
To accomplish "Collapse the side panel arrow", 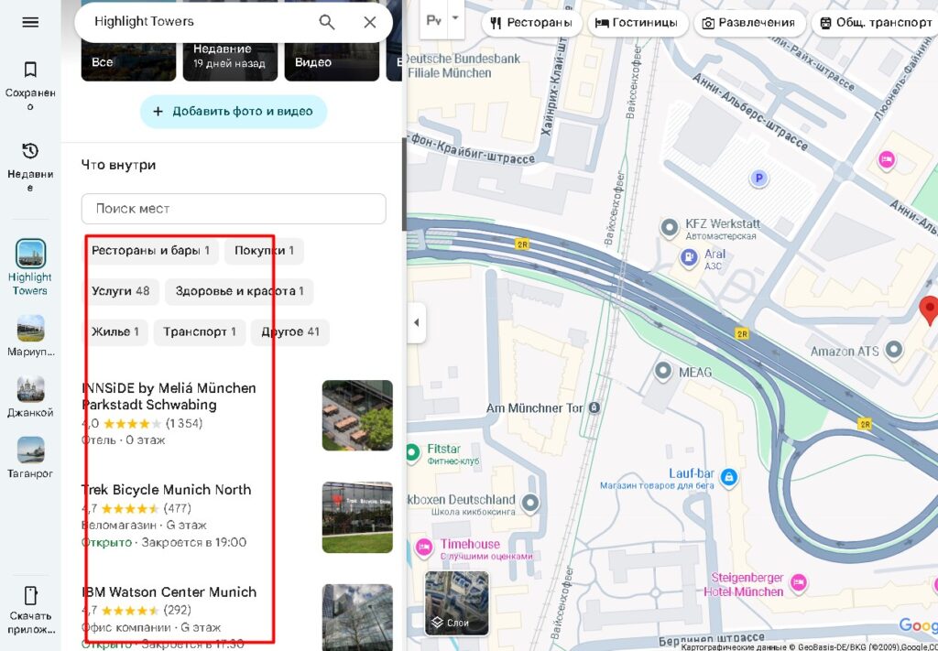I will point(416,322).
